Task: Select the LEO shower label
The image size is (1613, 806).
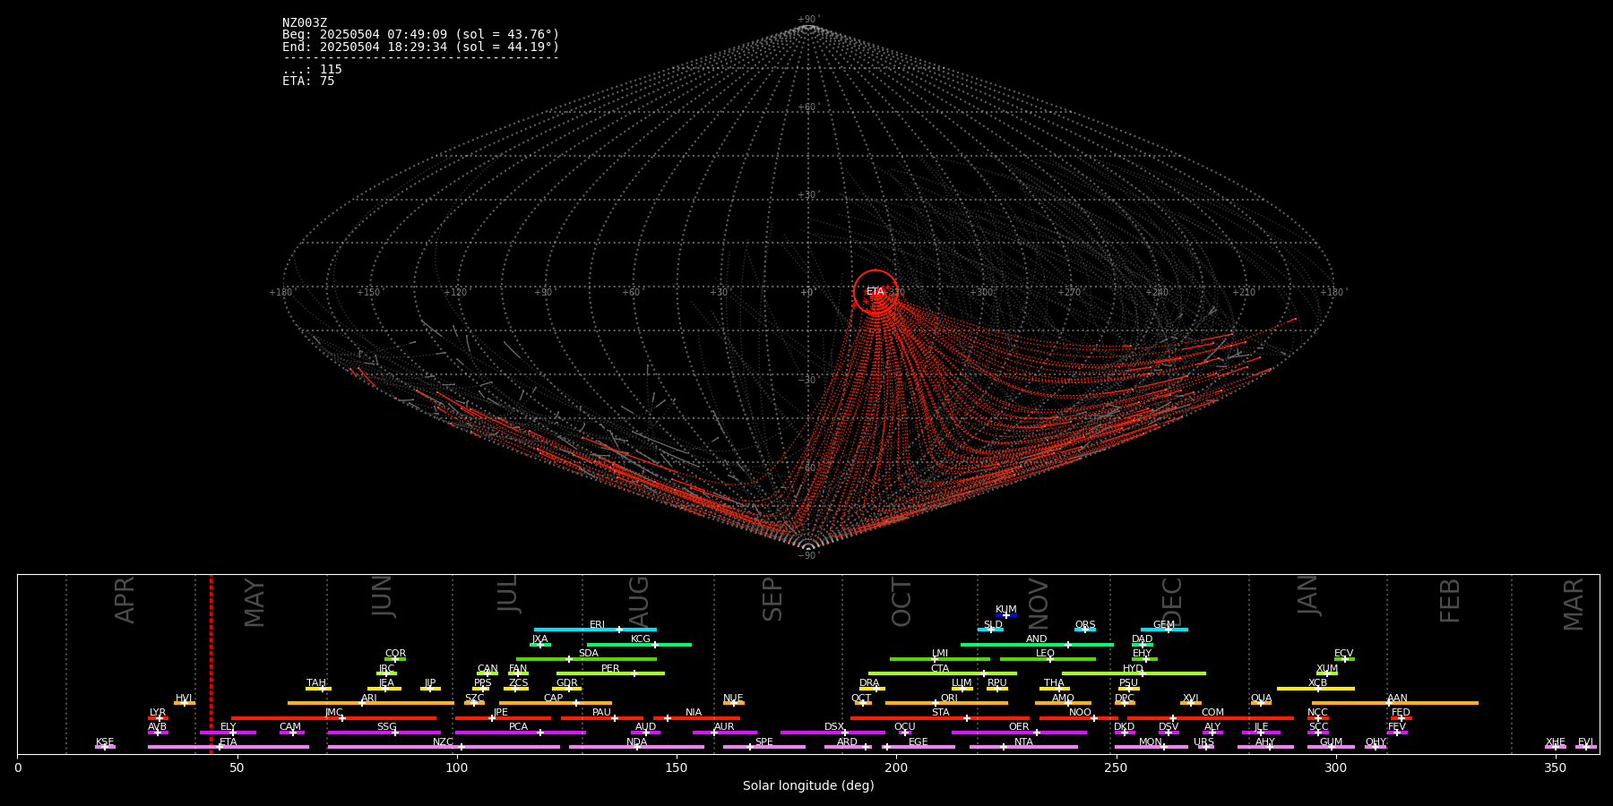Action: click(x=1046, y=654)
